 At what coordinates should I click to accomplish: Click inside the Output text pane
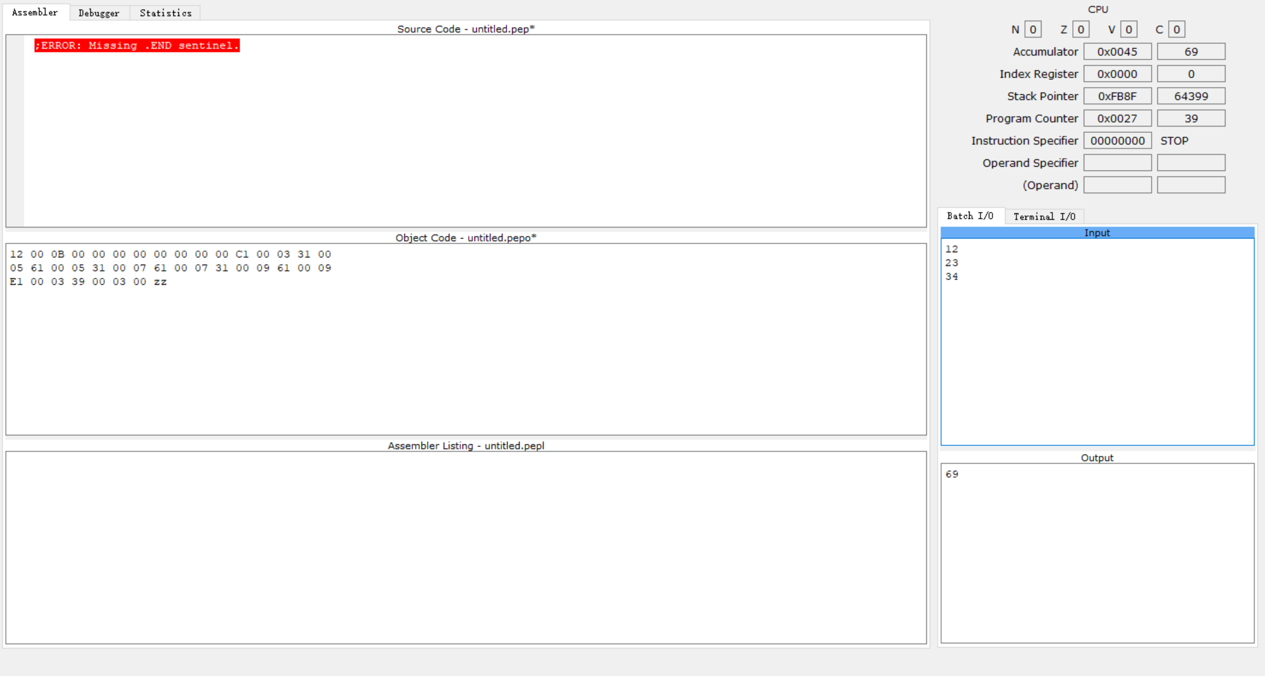coord(1096,553)
